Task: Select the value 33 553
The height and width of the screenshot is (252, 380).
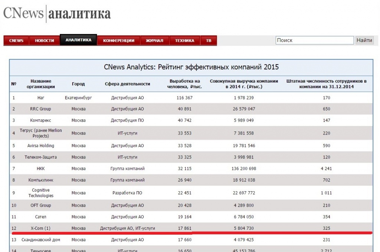Action: (184, 133)
